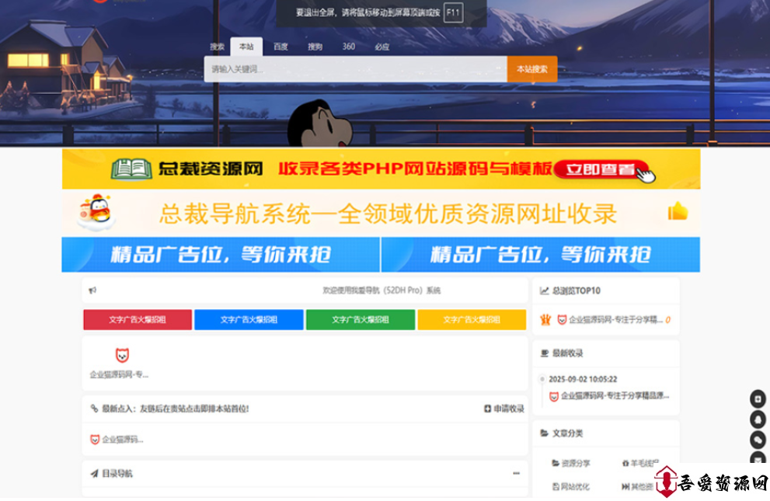Image resolution: width=770 pixels, height=501 pixels.
Task: Click the icon beside 最新收录
Action: click(x=544, y=353)
